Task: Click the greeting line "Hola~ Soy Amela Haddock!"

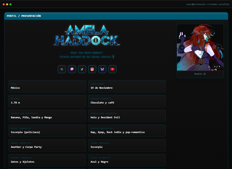Action: (87, 52)
